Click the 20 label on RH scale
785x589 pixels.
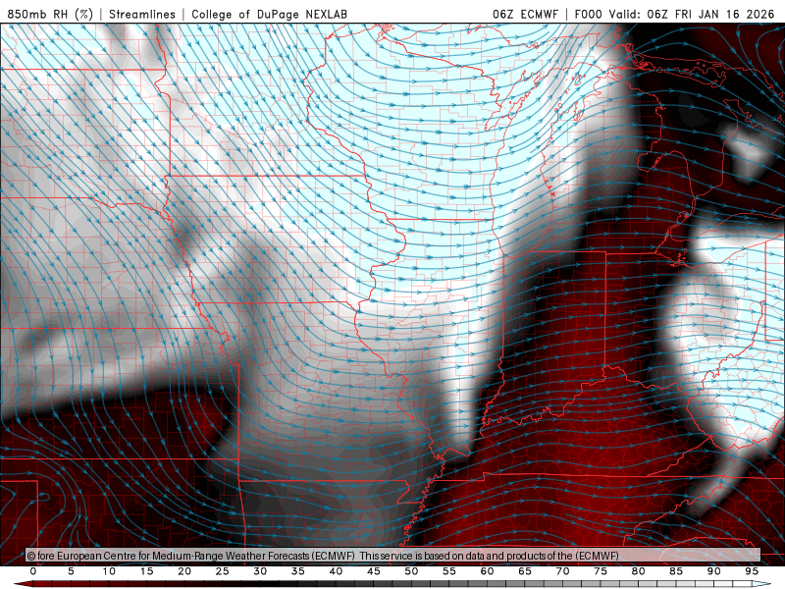[x=184, y=571]
